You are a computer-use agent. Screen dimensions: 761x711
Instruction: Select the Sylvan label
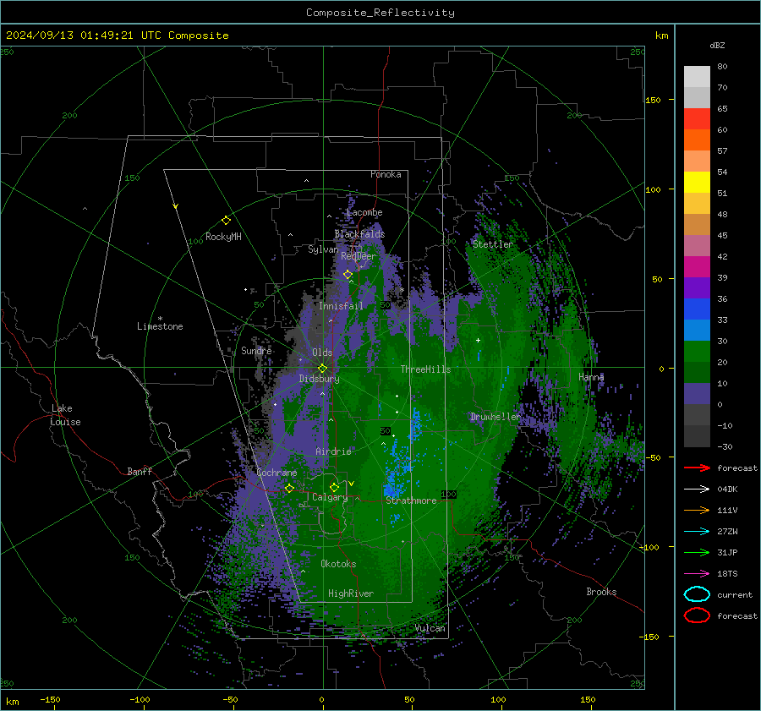click(x=323, y=249)
